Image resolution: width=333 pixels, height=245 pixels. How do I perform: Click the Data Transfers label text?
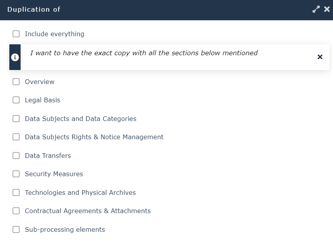pyautogui.click(x=48, y=156)
